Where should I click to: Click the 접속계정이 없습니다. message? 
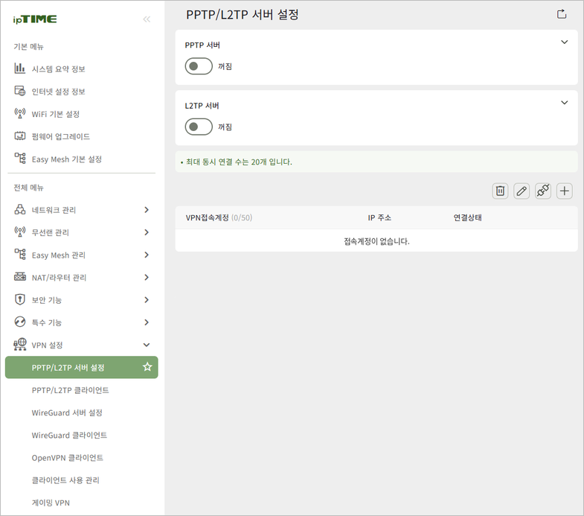[x=376, y=241]
